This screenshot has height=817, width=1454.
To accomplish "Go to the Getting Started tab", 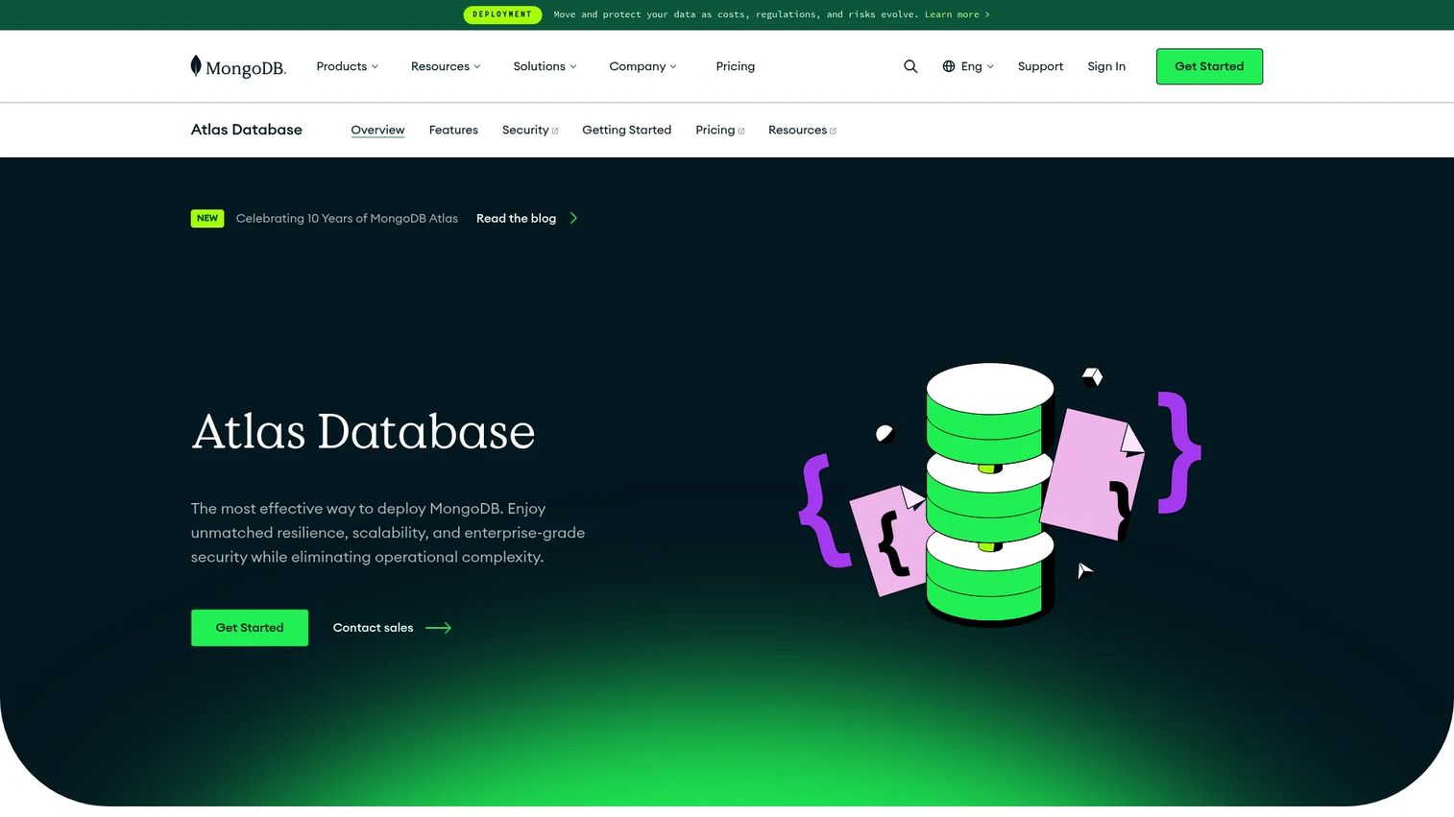I will point(626,130).
